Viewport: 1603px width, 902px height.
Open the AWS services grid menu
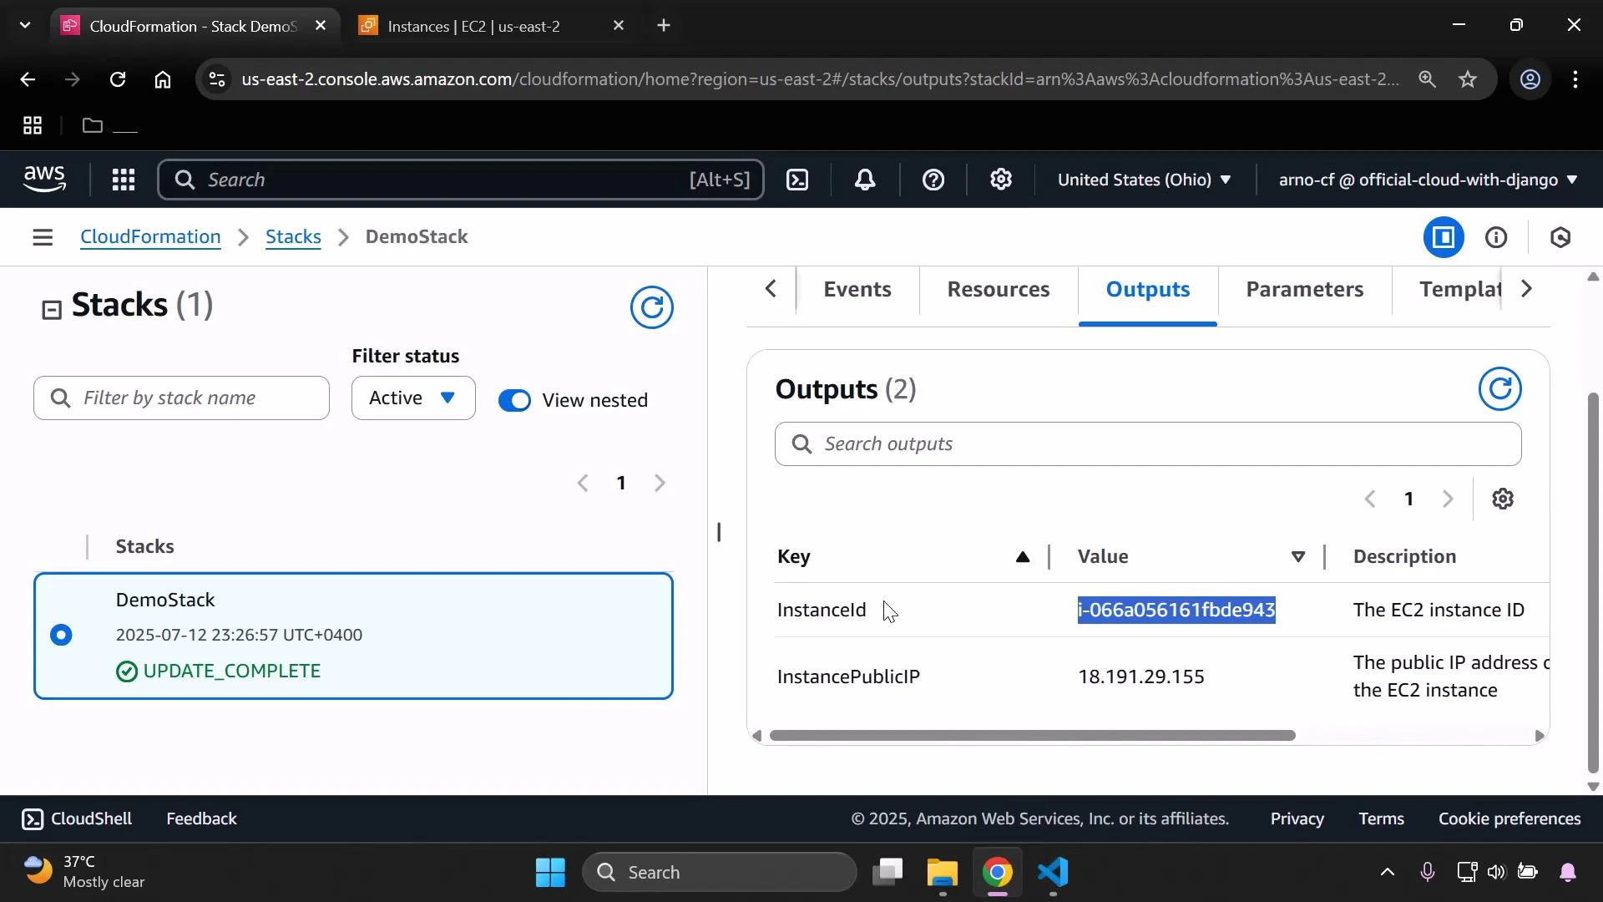(x=123, y=180)
